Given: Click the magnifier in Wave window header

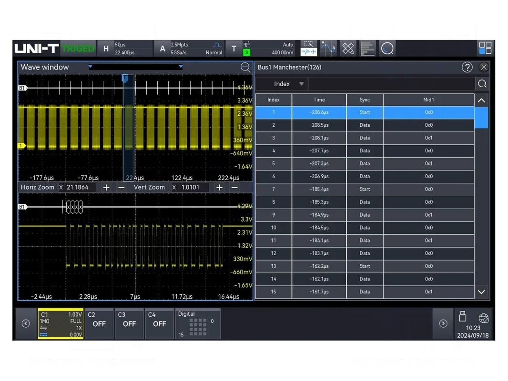Looking at the screenshot, I should point(245,67).
